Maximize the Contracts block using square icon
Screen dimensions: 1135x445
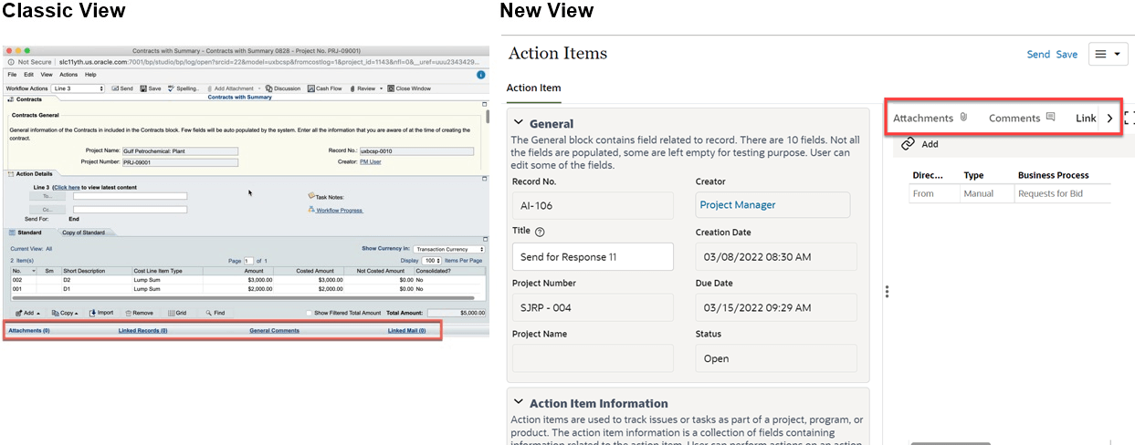coord(484,104)
